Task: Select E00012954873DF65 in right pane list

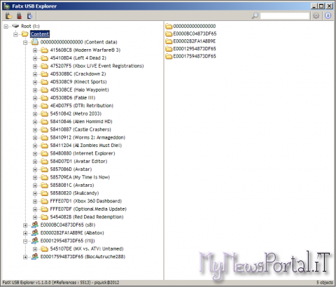Action: point(195,48)
